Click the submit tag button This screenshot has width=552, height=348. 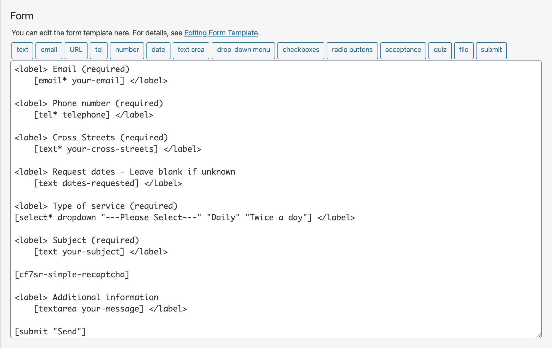click(x=491, y=50)
